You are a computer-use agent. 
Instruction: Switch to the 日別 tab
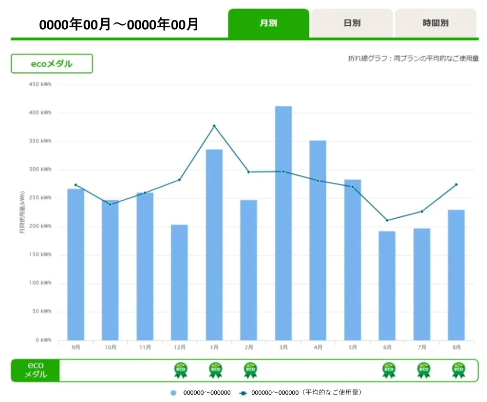(x=352, y=23)
